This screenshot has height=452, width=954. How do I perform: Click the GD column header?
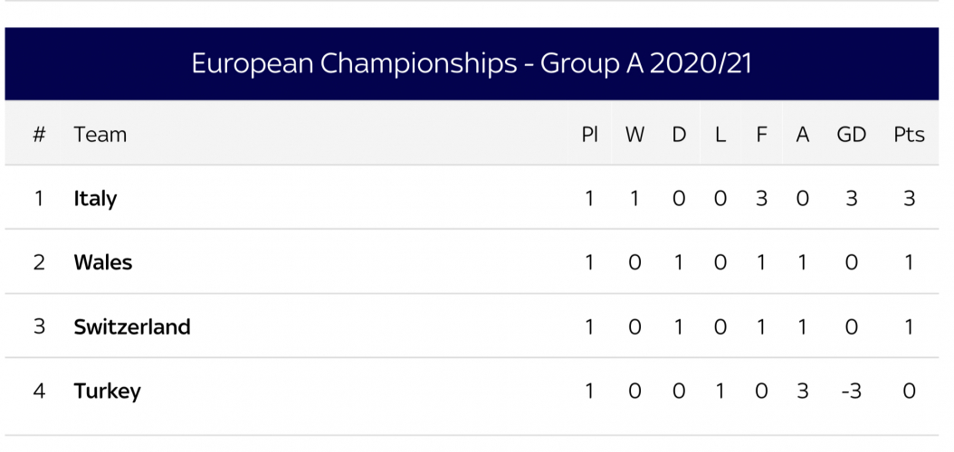pyautogui.click(x=851, y=135)
